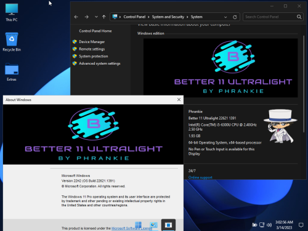Maximize the System control panel window
Screen dimensions: 308x231
click(x=285, y=6)
